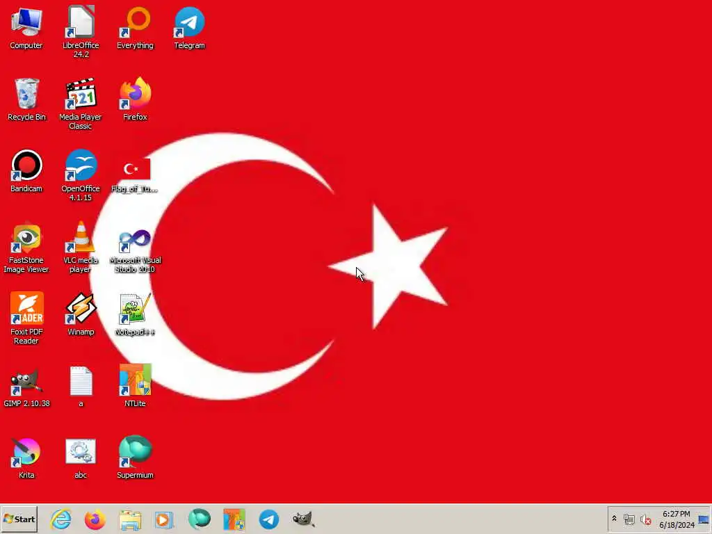712x534 pixels.
Task: Select the OpenOffice 4.1.15 shortcut
Action: pos(81,175)
